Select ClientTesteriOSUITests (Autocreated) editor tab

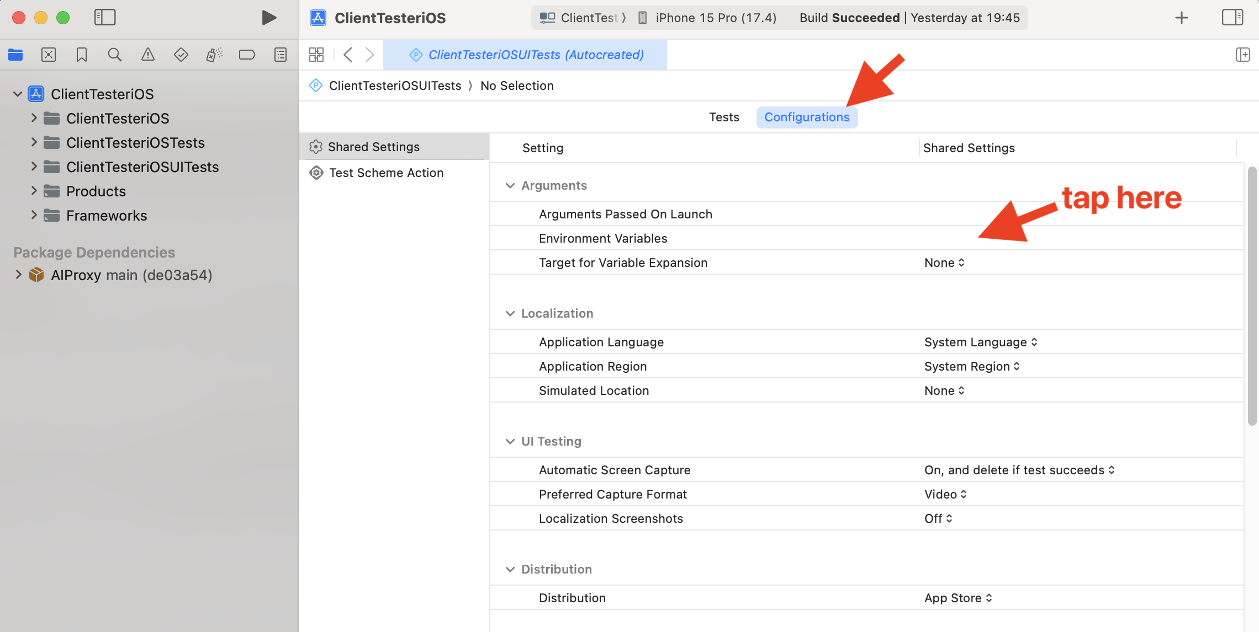(x=525, y=55)
